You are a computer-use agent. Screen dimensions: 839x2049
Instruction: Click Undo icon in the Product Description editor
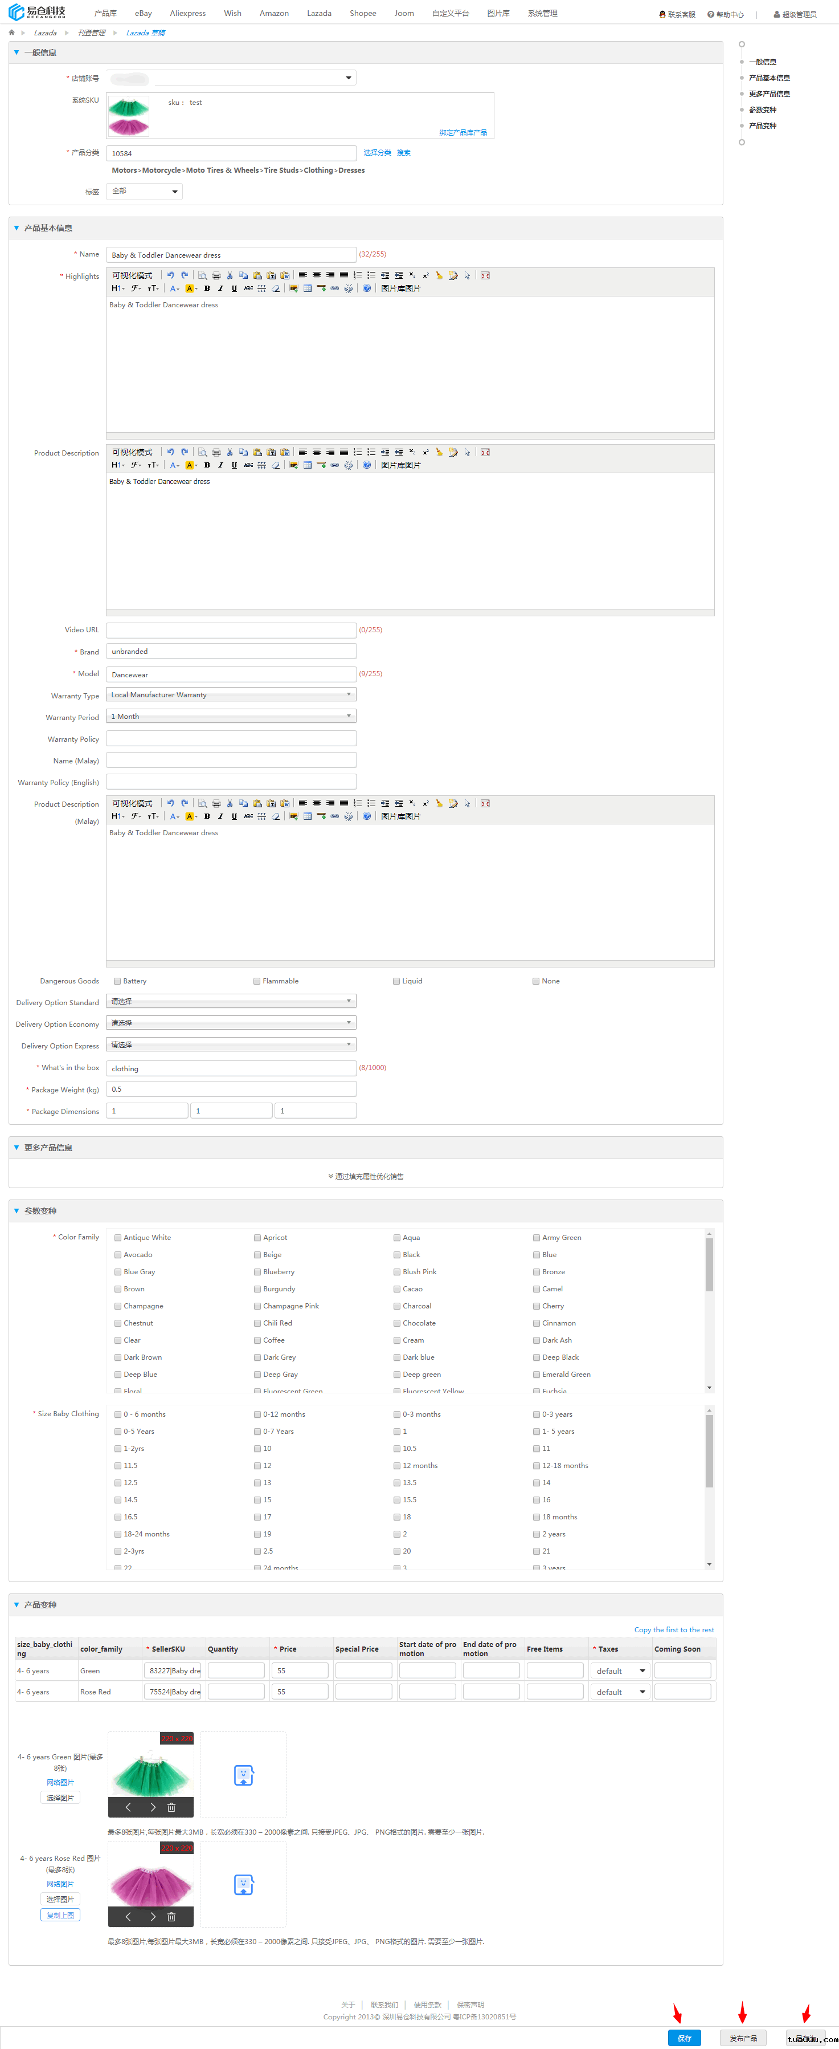coord(170,452)
